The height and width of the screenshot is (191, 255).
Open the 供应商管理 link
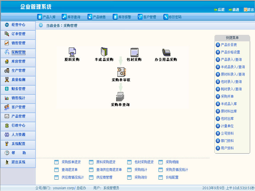[x=104, y=177]
